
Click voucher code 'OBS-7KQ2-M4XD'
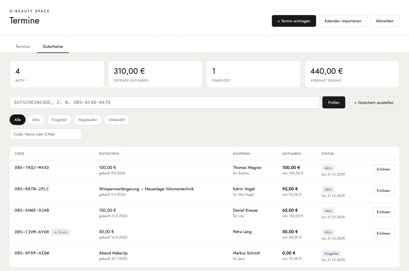point(32,168)
